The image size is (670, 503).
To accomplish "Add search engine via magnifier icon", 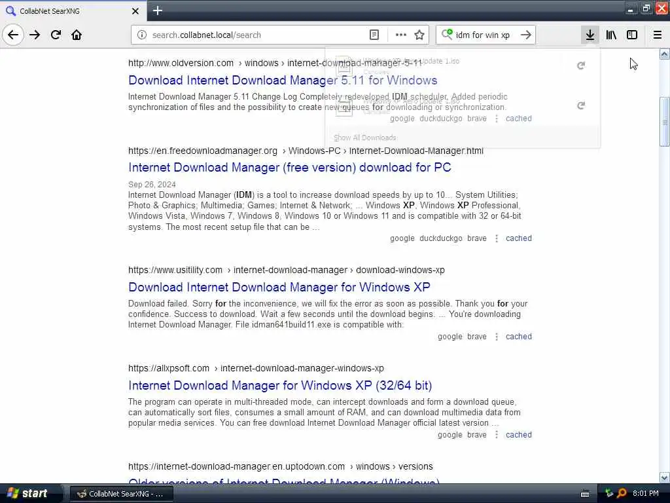I will tap(447, 34).
